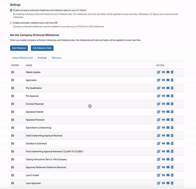This screenshot has width=196, height=189.
Task: Edit the Weekly Update milestone
Action: pos(159,72)
